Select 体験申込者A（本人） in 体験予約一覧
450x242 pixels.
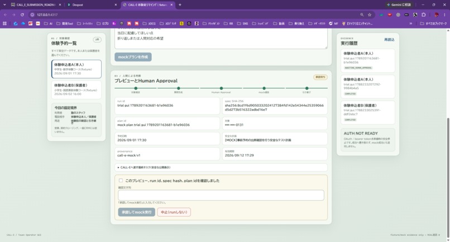76,69
